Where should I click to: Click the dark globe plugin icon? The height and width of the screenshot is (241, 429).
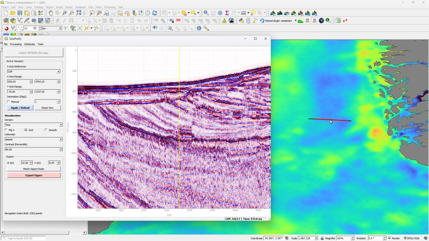pyautogui.click(x=321, y=21)
